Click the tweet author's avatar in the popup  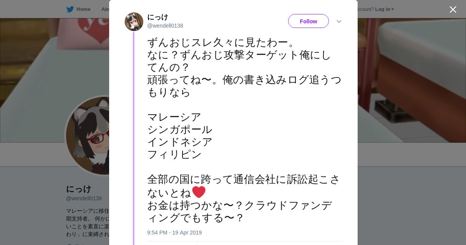pos(134,22)
